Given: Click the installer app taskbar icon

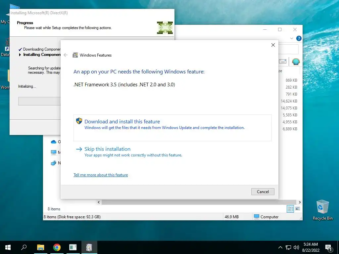Looking at the screenshot, I should (x=89, y=247).
